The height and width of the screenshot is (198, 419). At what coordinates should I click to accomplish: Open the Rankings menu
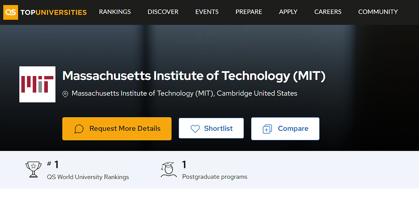(115, 12)
